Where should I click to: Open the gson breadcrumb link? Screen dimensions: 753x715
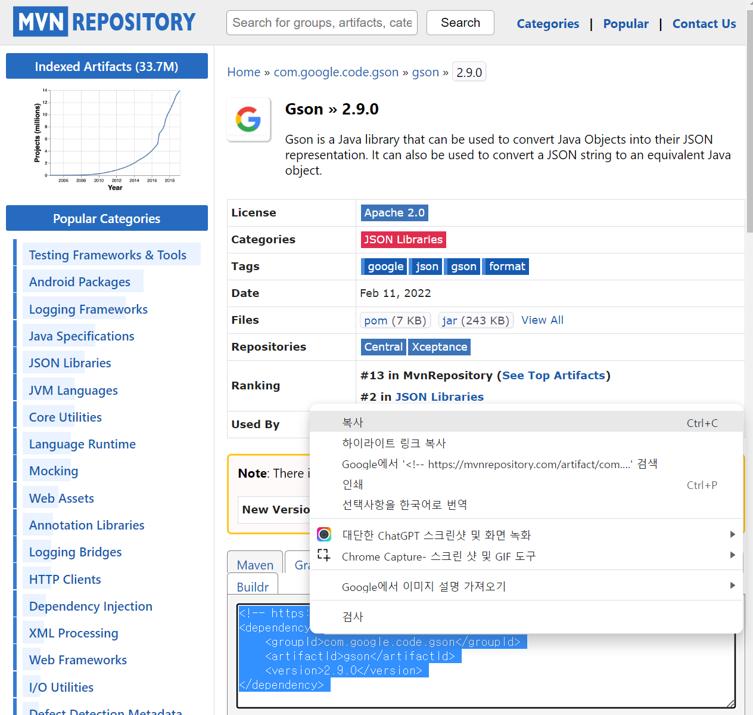425,72
